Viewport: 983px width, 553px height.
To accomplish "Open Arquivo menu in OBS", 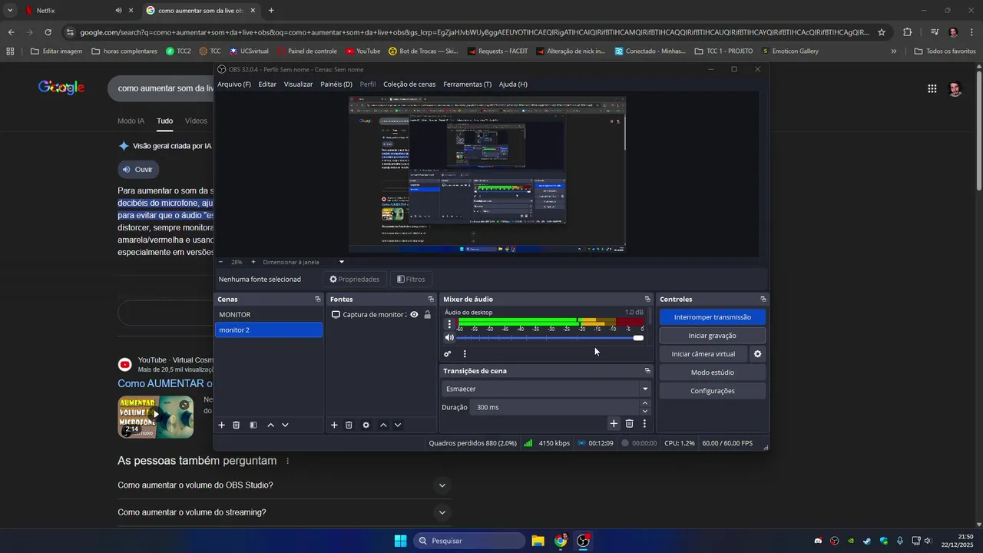I will (x=234, y=84).
